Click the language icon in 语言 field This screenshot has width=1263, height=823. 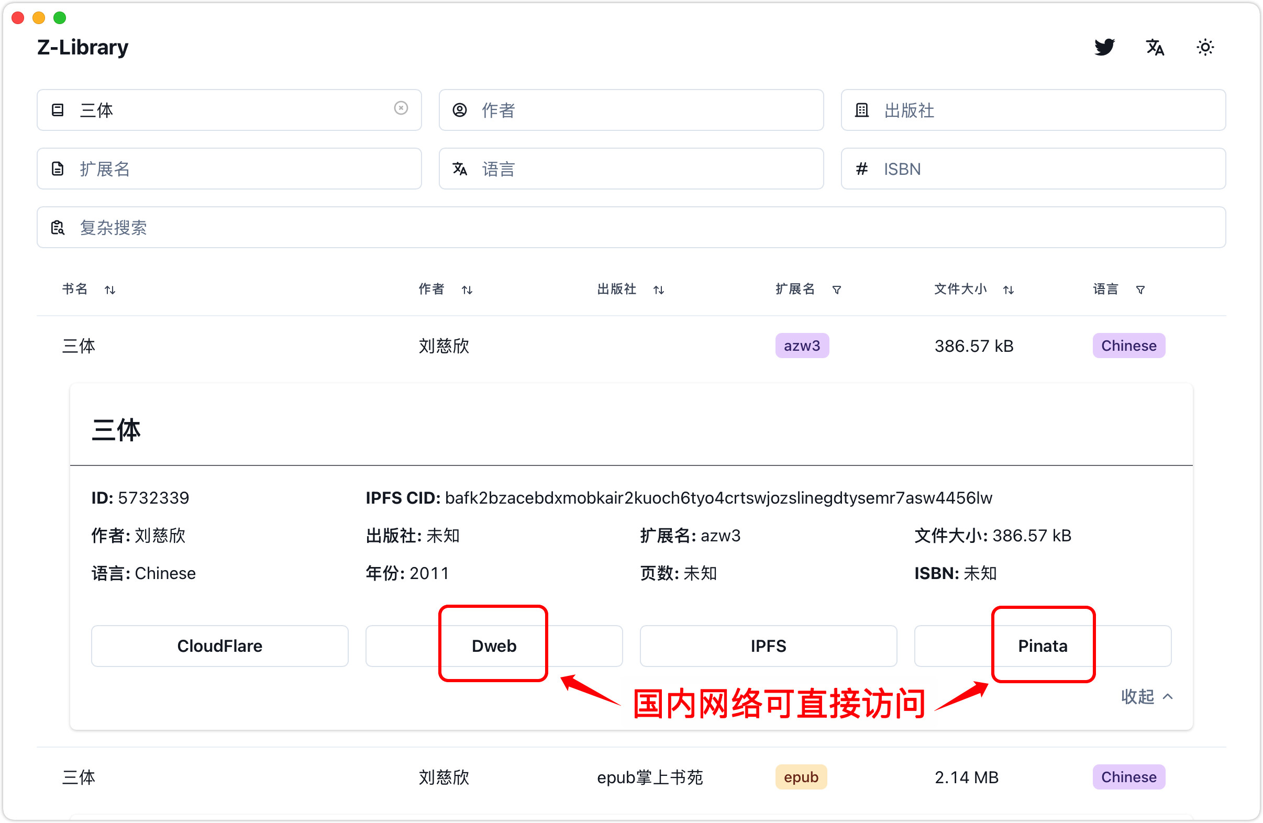click(460, 169)
